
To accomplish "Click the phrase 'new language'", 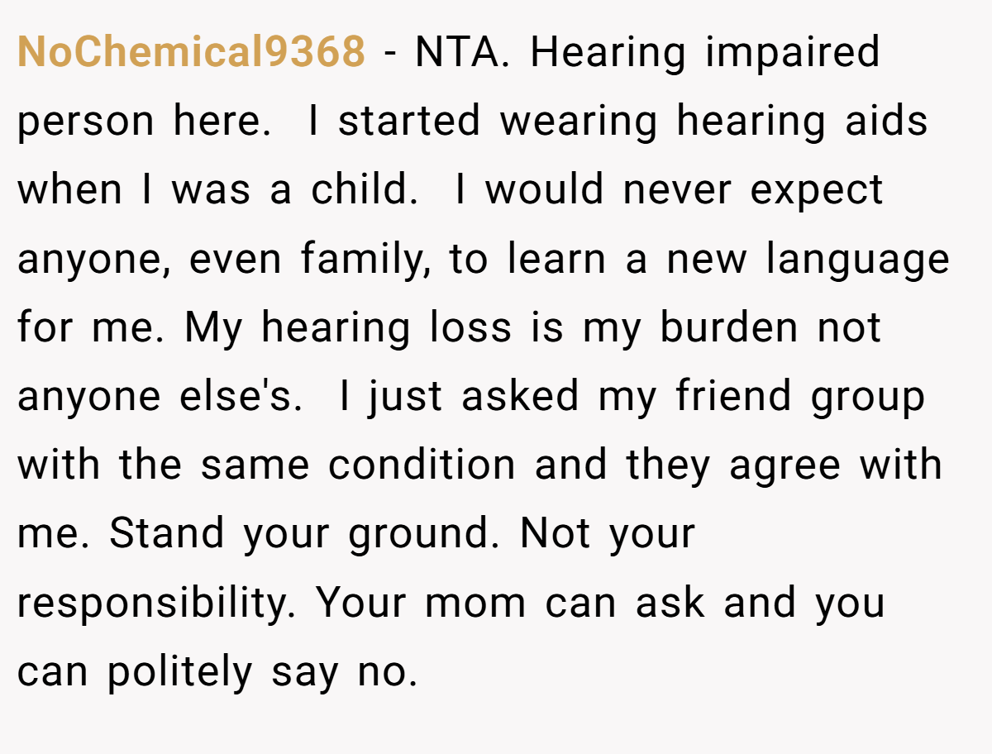I will pos(808,260).
